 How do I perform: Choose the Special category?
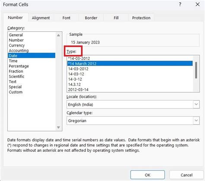pyautogui.click(x=32, y=87)
